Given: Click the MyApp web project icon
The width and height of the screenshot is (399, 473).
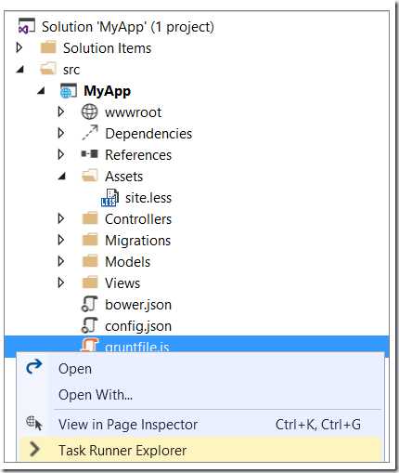Looking at the screenshot, I should [68, 91].
